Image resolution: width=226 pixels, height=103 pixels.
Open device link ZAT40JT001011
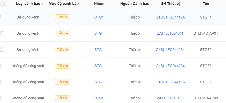point(170,34)
